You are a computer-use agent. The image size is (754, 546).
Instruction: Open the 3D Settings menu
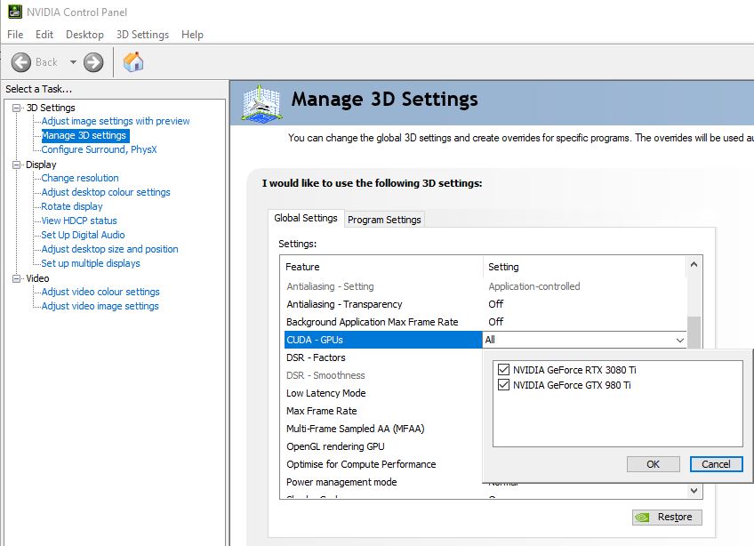(142, 35)
